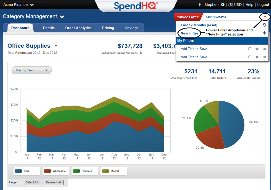Reset filter using the refresh arrow icon
271x190 pixels.
(x=264, y=25)
